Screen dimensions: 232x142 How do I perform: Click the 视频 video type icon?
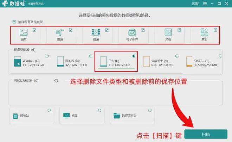(96, 32)
